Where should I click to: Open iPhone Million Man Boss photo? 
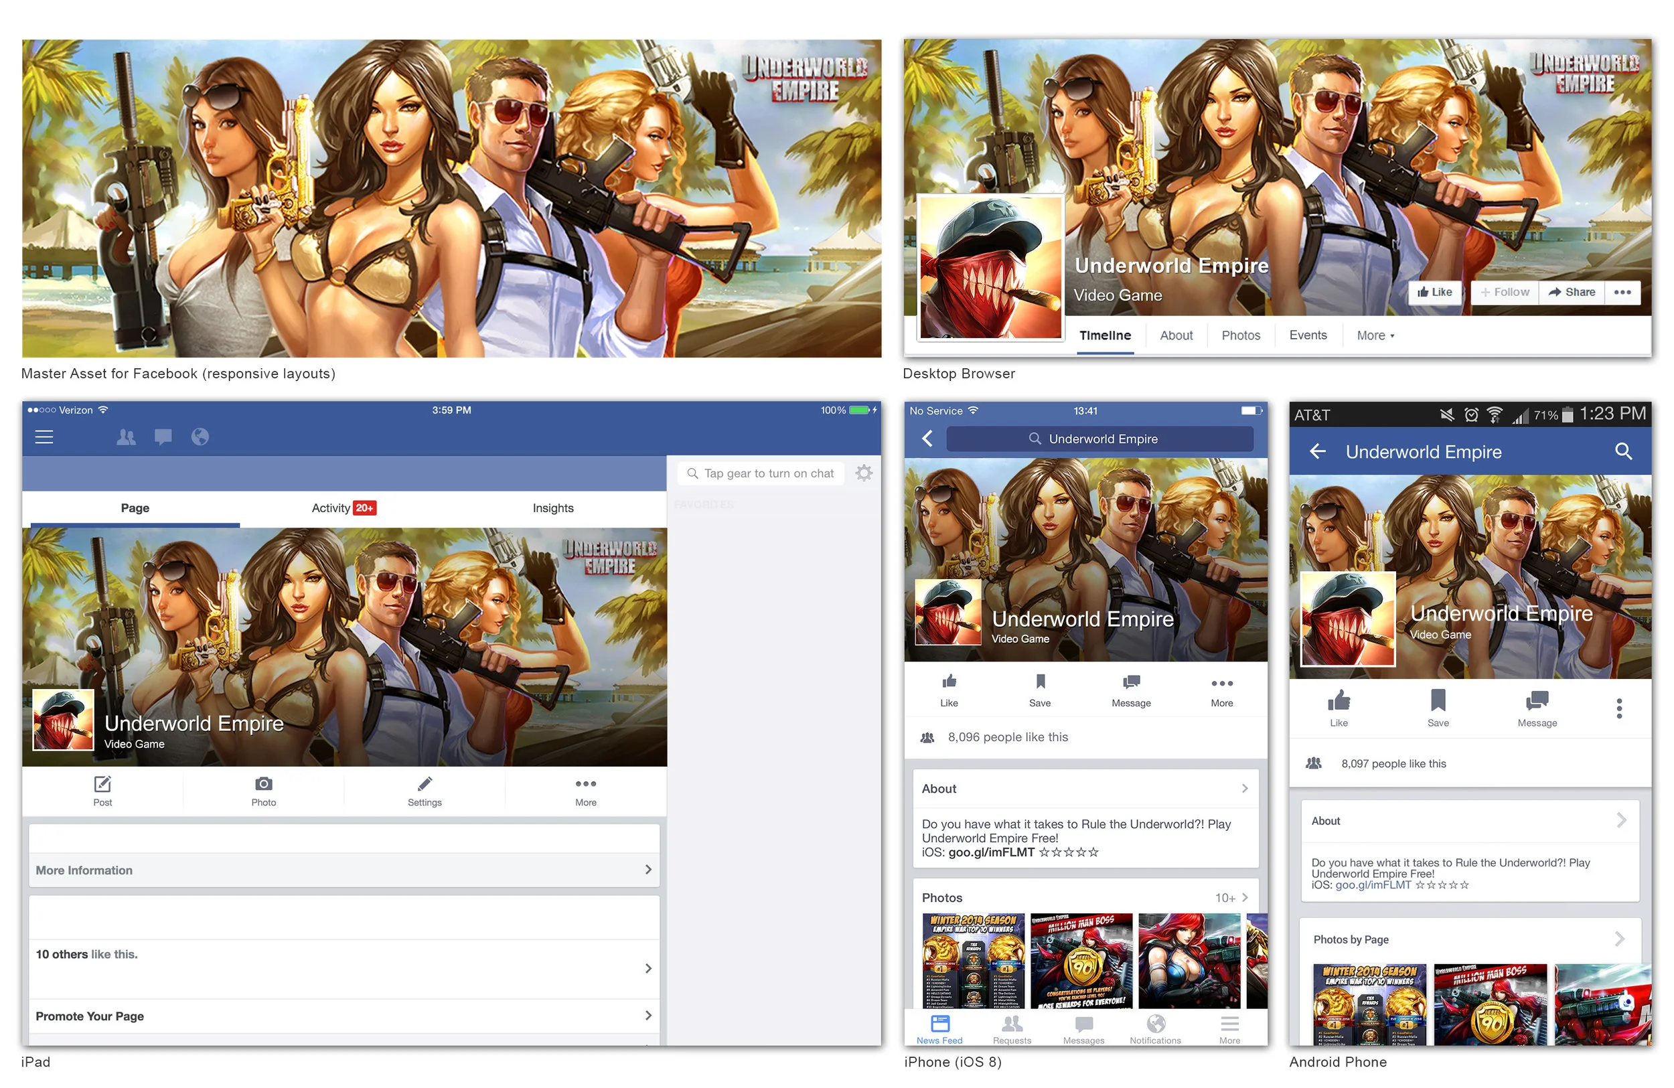[1082, 962]
